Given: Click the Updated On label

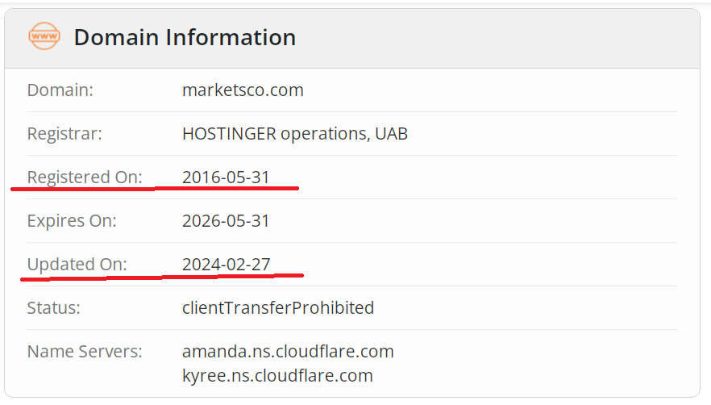Looking at the screenshot, I should 77,264.
